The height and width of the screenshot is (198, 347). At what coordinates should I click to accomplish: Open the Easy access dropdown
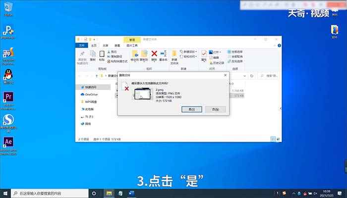coord(188,56)
